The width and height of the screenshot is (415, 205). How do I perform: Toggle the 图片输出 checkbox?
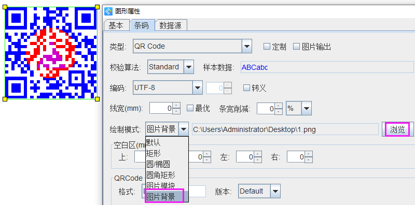(x=296, y=47)
